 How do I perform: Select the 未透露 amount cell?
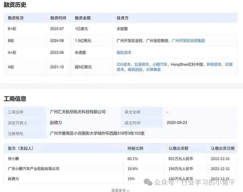pyautogui.click(x=80, y=52)
